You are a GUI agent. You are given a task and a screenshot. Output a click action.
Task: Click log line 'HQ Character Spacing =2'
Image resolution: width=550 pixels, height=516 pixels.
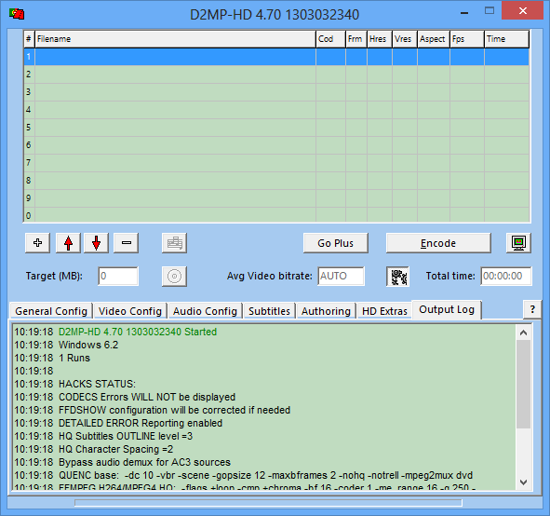click(x=115, y=449)
